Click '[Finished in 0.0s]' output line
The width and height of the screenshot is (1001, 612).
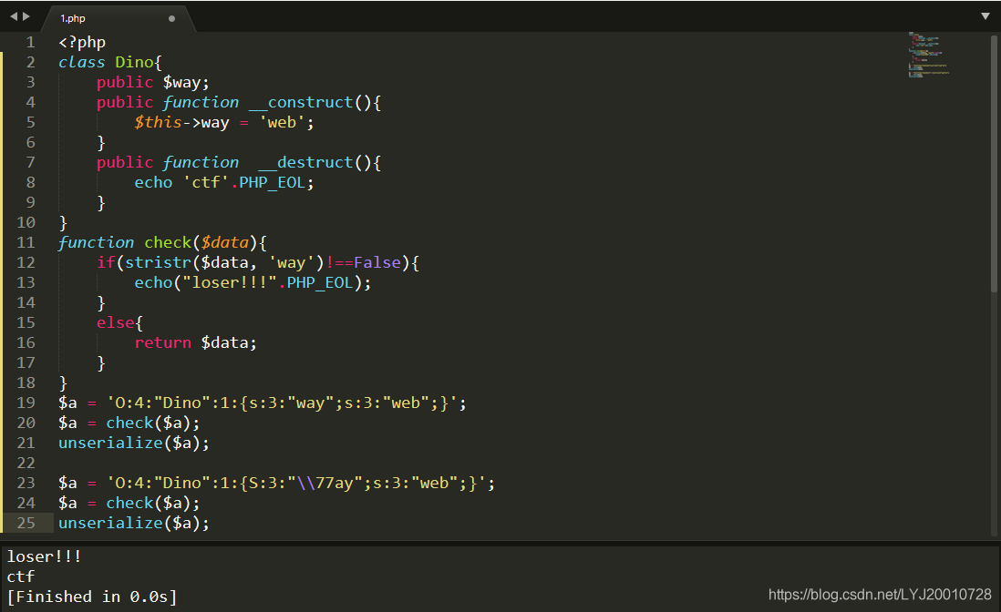pos(92,597)
